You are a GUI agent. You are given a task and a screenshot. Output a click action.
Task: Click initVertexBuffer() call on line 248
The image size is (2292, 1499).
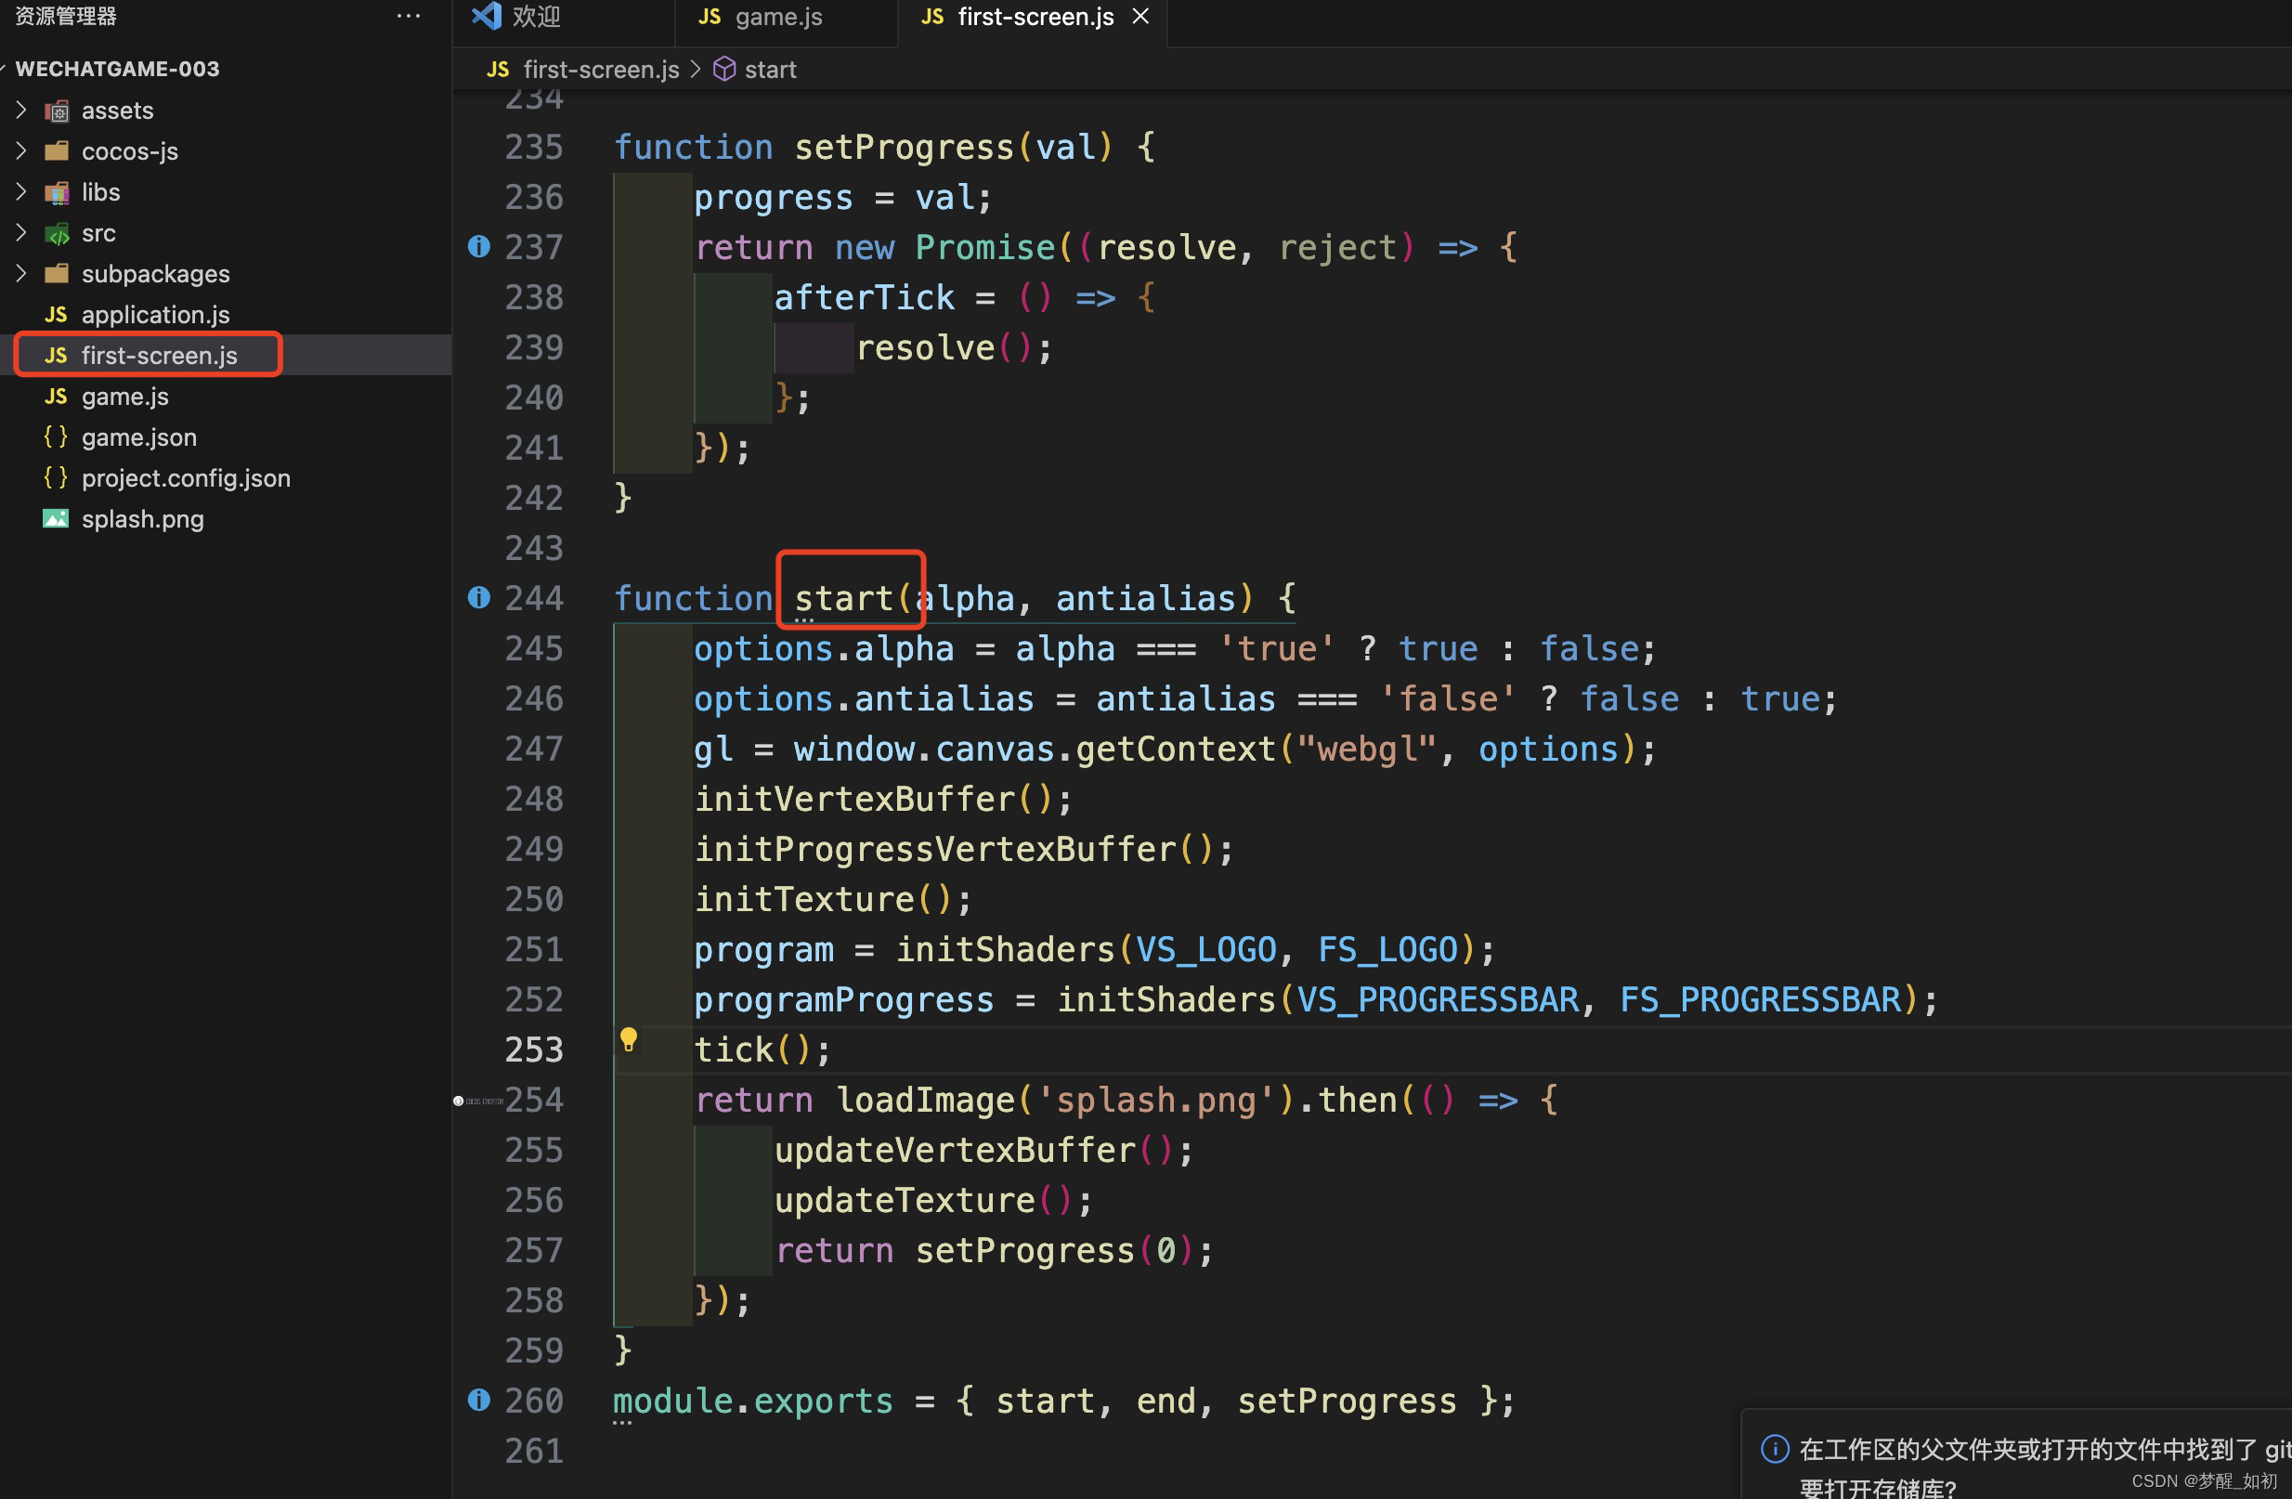[882, 799]
